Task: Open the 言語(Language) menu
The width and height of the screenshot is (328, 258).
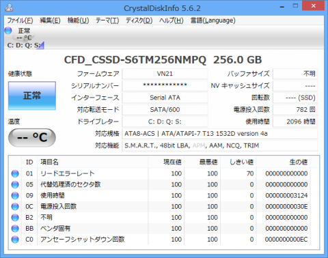Action: [213, 20]
